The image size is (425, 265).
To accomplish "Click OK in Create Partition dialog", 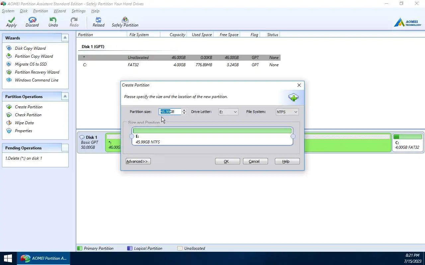I will 227,161.
